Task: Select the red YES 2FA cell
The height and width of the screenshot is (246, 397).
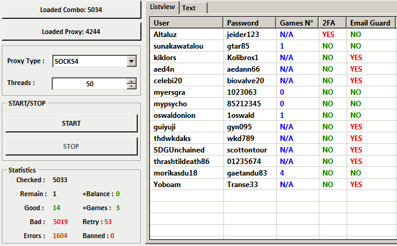Action: [328, 35]
